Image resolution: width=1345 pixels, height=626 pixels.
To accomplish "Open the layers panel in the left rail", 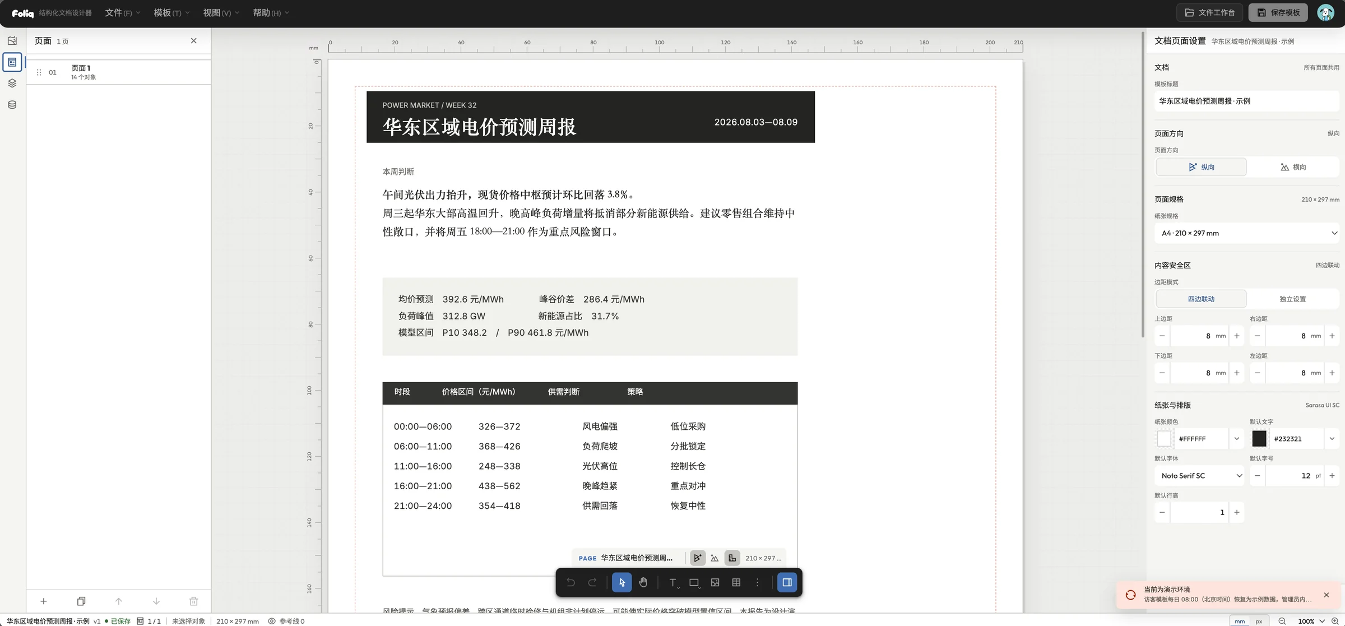I will pyautogui.click(x=12, y=84).
